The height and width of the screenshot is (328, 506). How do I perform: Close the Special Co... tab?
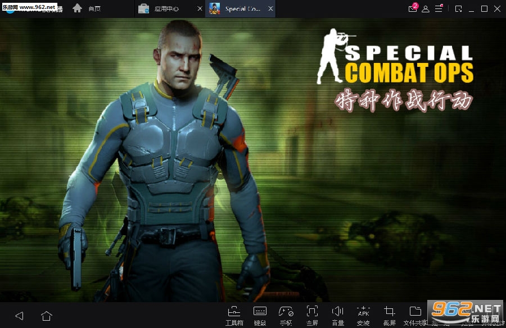270,9
